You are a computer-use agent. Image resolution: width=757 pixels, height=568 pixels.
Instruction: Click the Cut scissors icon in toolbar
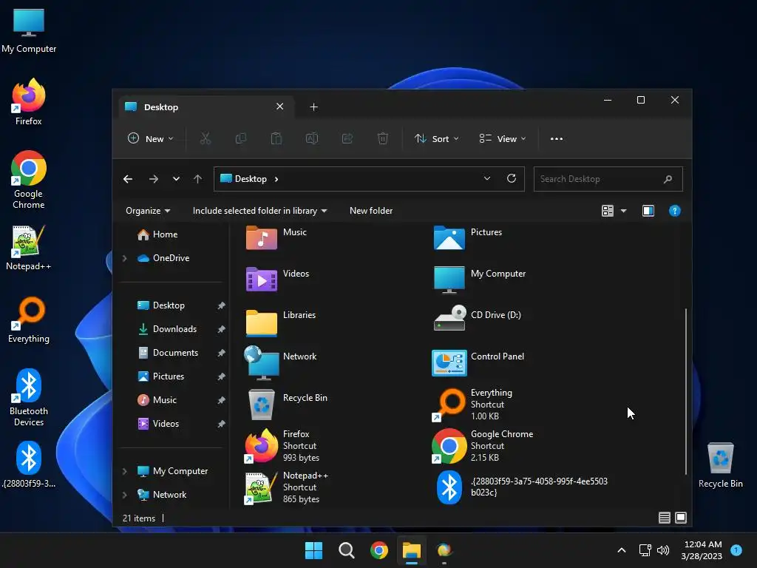click(x=206, y=138)
